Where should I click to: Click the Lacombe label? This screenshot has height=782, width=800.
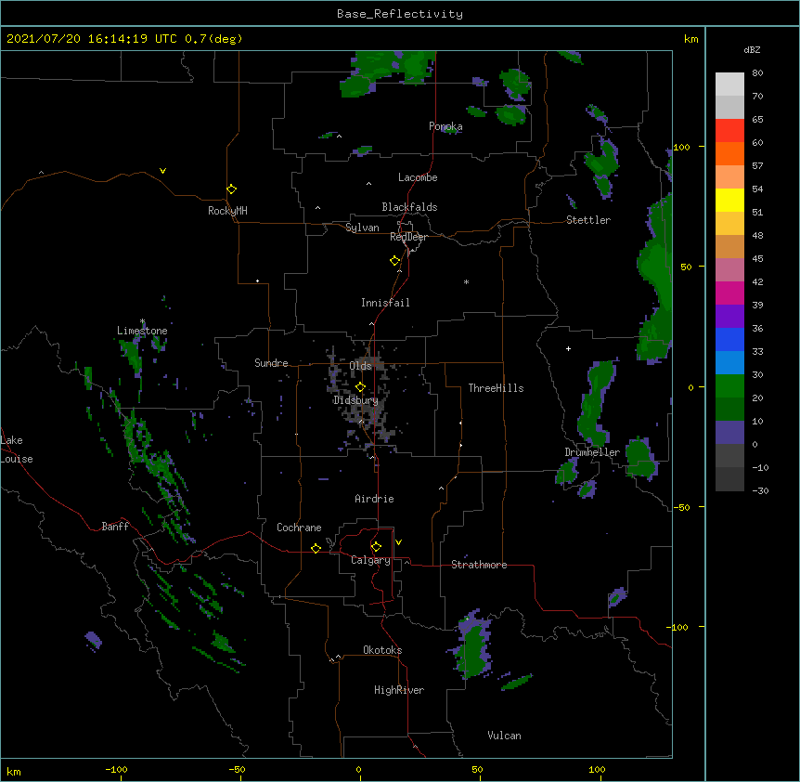(x=418, y=177)
